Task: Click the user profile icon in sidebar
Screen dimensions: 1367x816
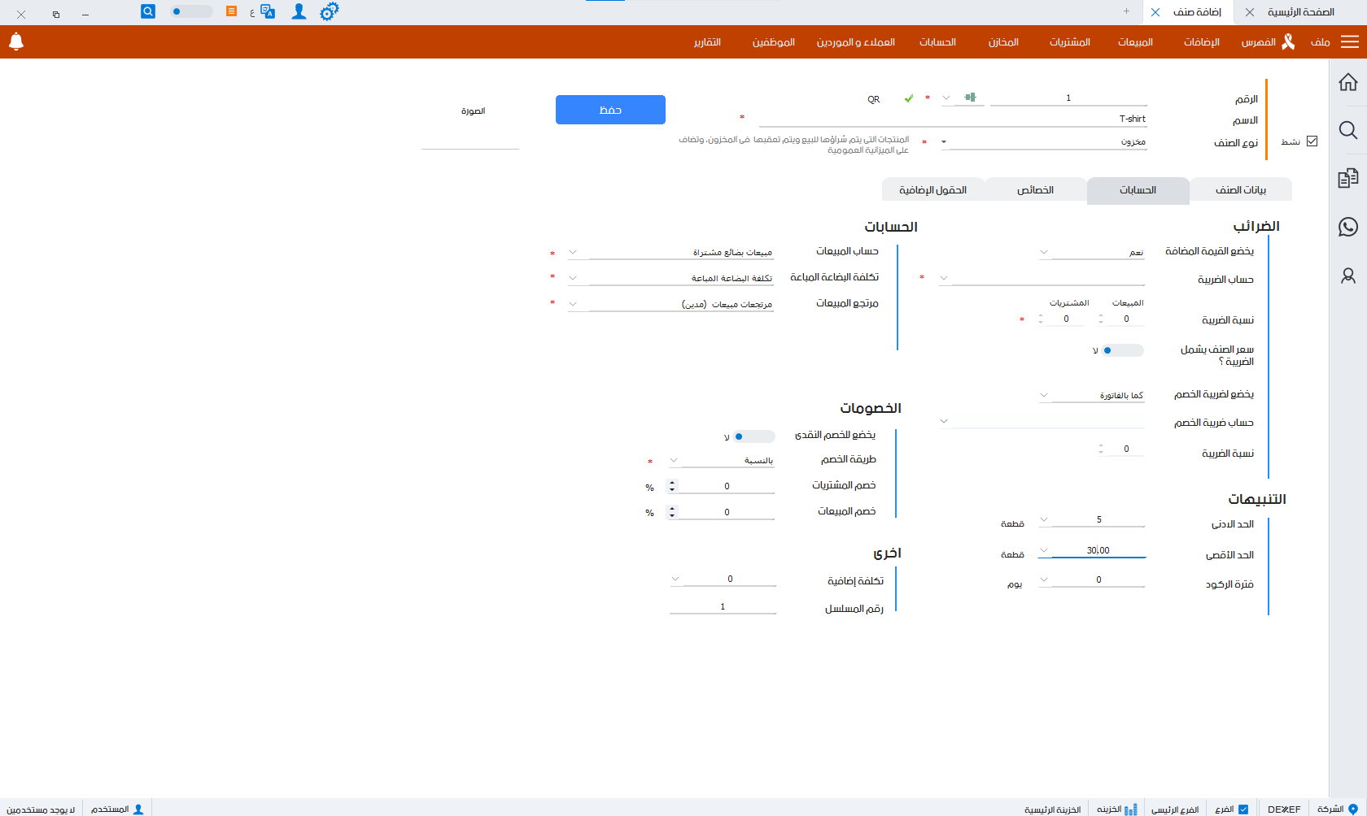Action: point(1348,276)
